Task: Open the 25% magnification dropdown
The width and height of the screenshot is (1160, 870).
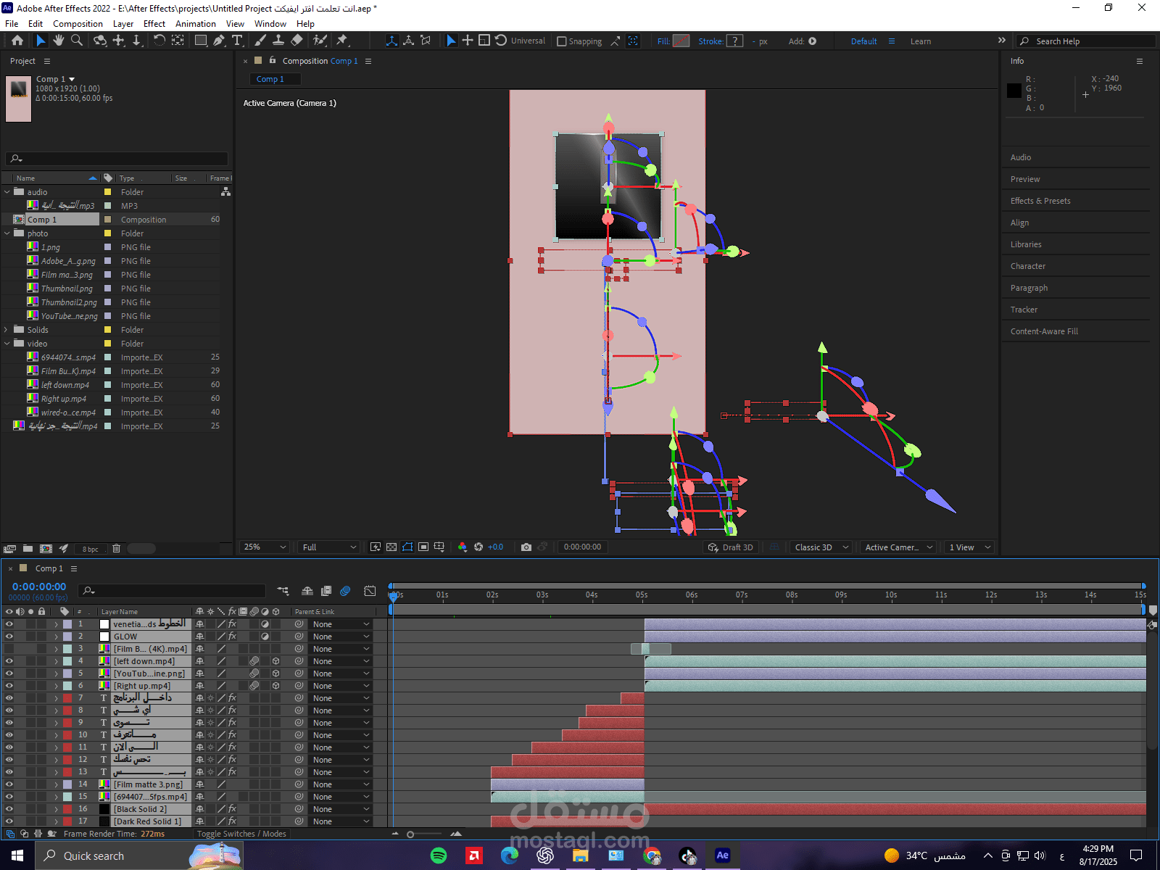Action: (x=265, y=547)
